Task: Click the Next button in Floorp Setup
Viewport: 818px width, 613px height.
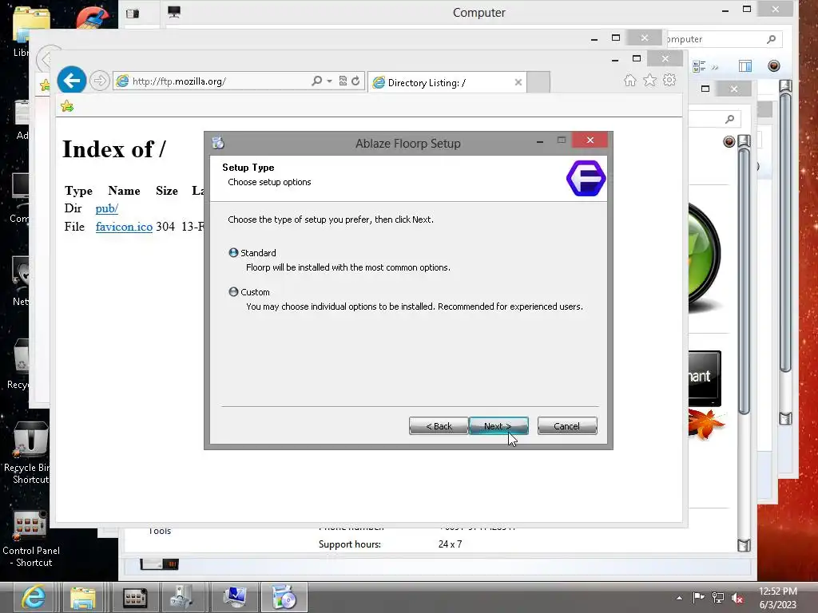Action: [498, 426]
